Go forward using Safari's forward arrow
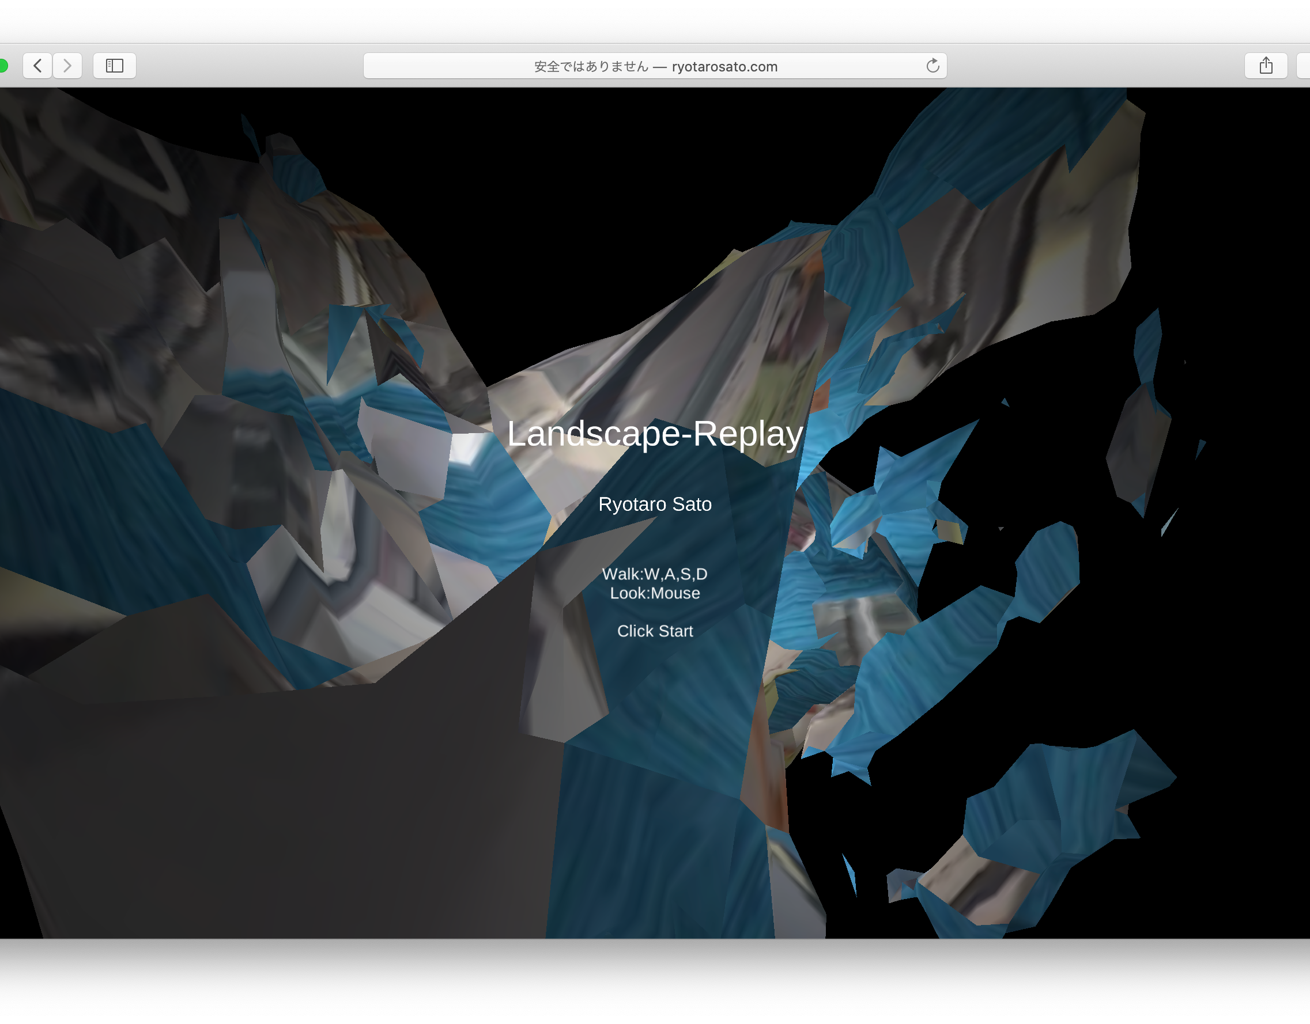This screenshot has height=1024, width=1310. 67,65
